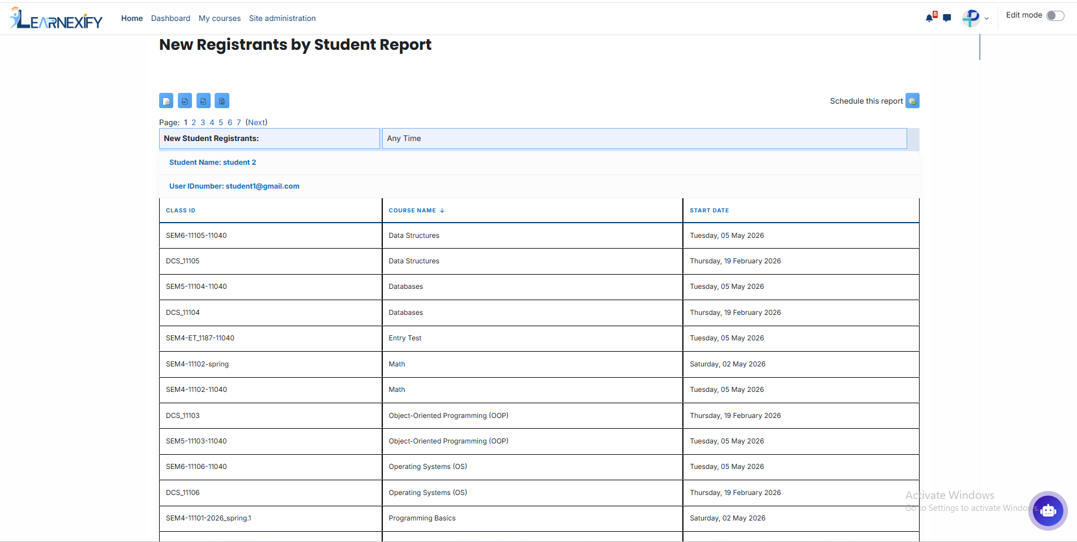Click the DCS_11106 class ID cell
Image resolution: width=1077 pixels, height=542 pixels.
[271, 493]
